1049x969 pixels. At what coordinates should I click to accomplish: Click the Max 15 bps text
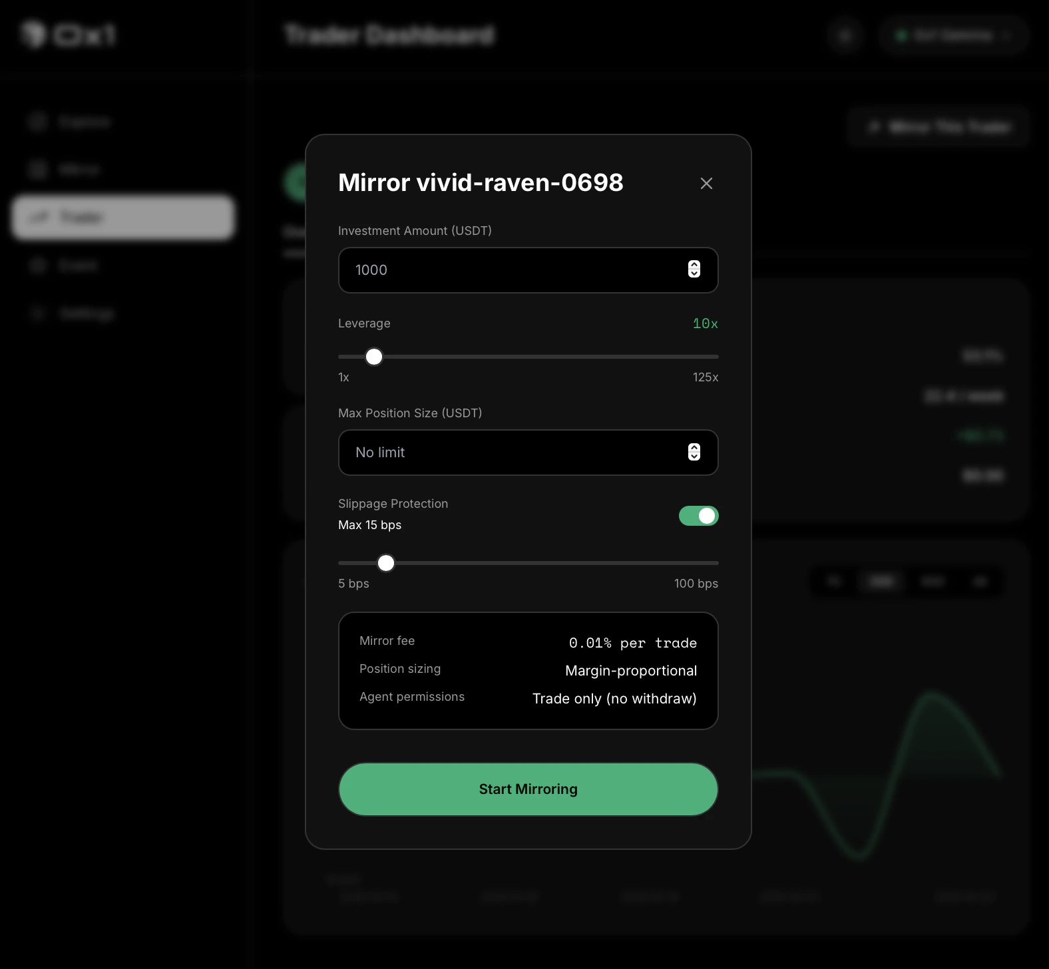[x=369, y=525]
